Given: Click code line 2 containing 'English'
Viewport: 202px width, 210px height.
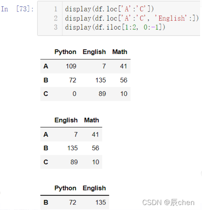Looking at the screenshot, I should (x=131, y=18).
